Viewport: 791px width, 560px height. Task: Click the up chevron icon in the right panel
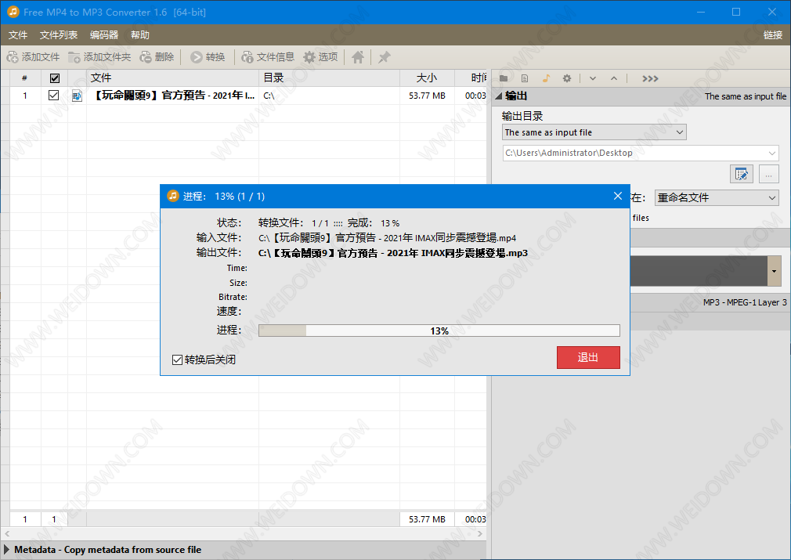[x=614, y=78]
